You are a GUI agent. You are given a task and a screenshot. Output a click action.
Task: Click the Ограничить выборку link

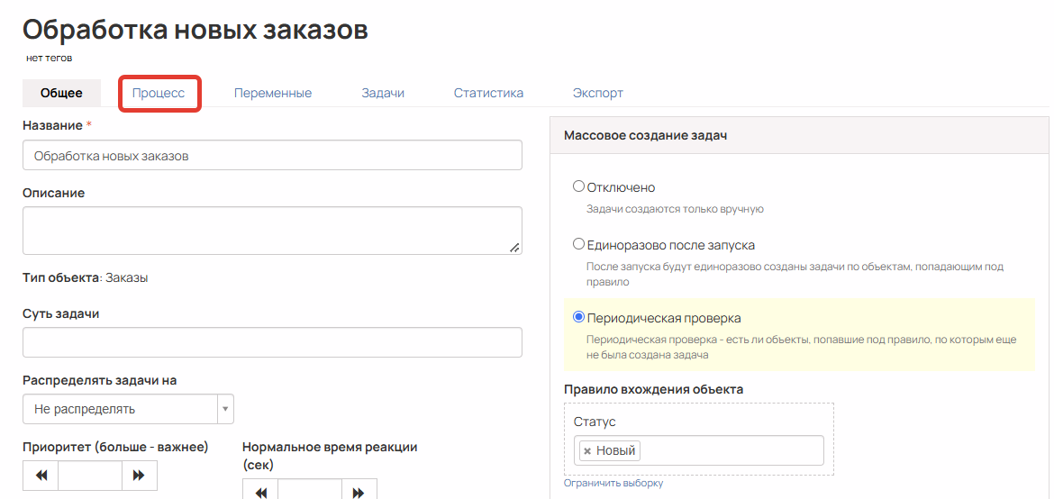pyautogui.click(x=613, y=484)
